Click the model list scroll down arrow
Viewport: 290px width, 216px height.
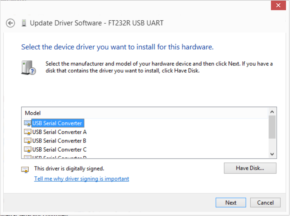[x=272, y=154]
